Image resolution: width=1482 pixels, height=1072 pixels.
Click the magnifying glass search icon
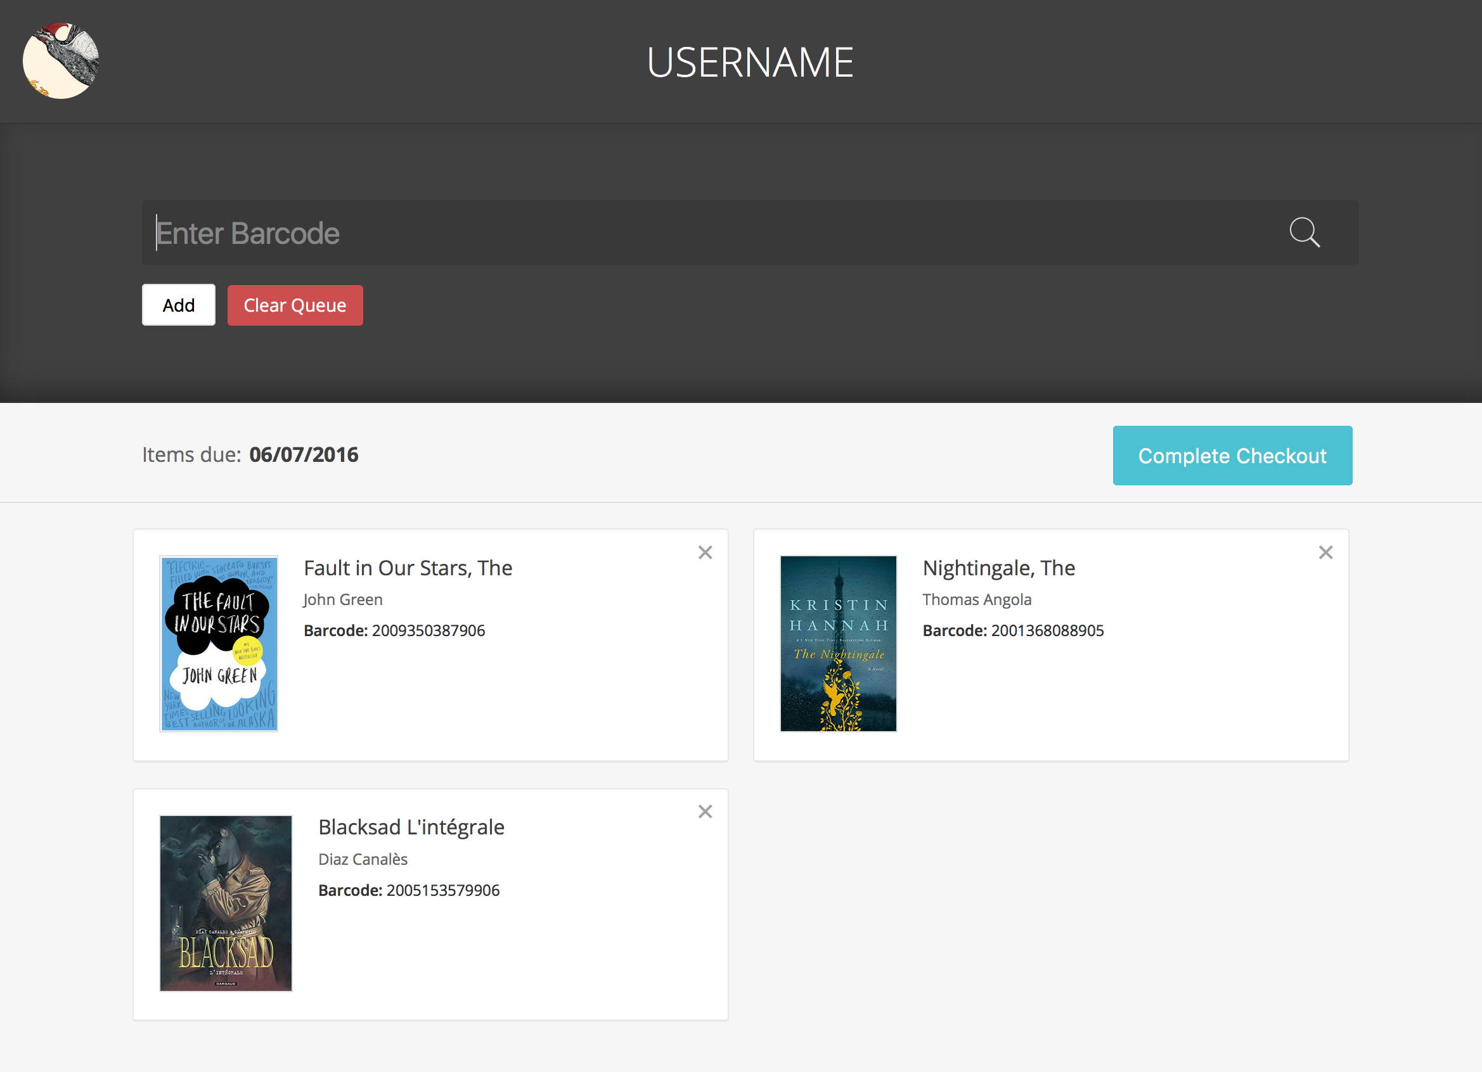(x=1305, y=233)
